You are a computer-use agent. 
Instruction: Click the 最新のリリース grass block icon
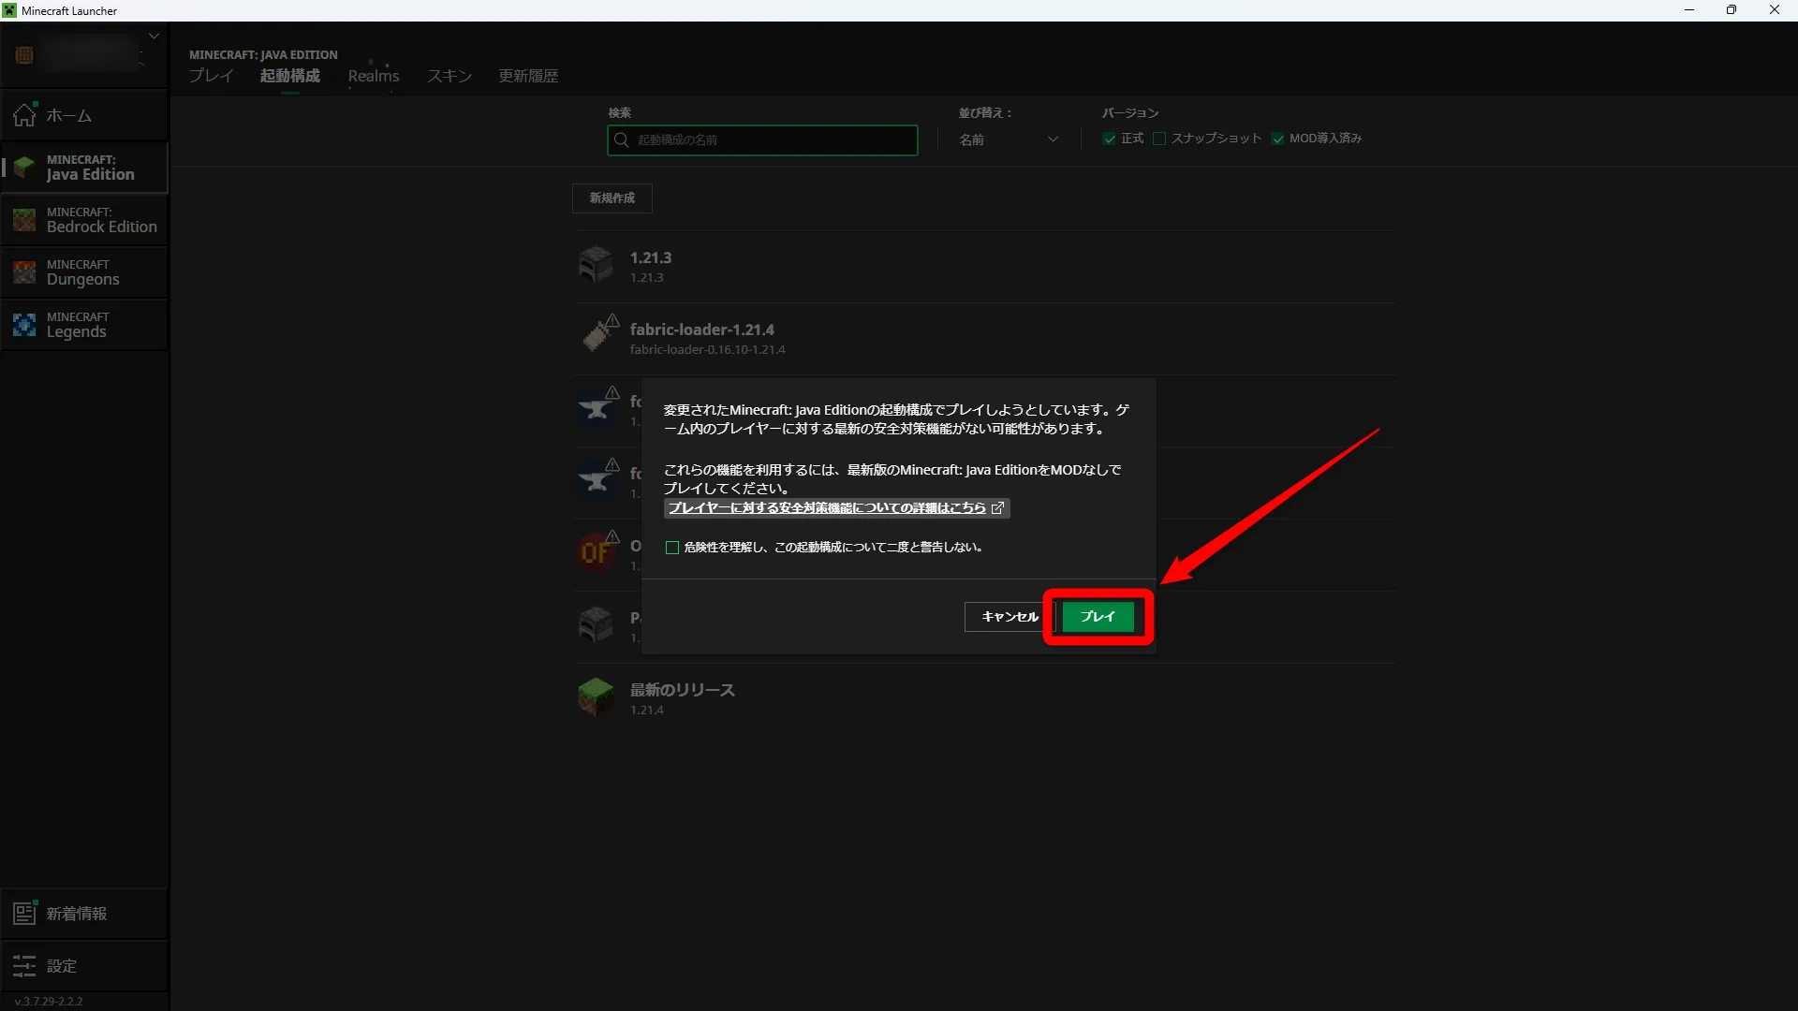[596, 697]
